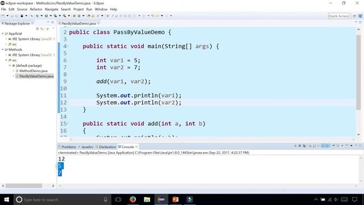Click the Open Type toolbar icon

(89, 16)
